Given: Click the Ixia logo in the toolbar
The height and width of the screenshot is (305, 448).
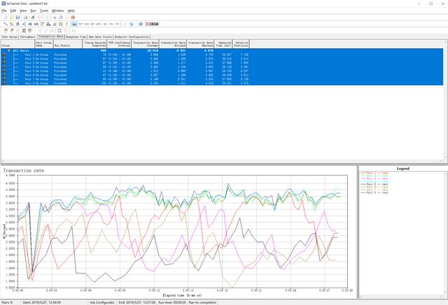Looking at the screenshot, I should (151, 24).
